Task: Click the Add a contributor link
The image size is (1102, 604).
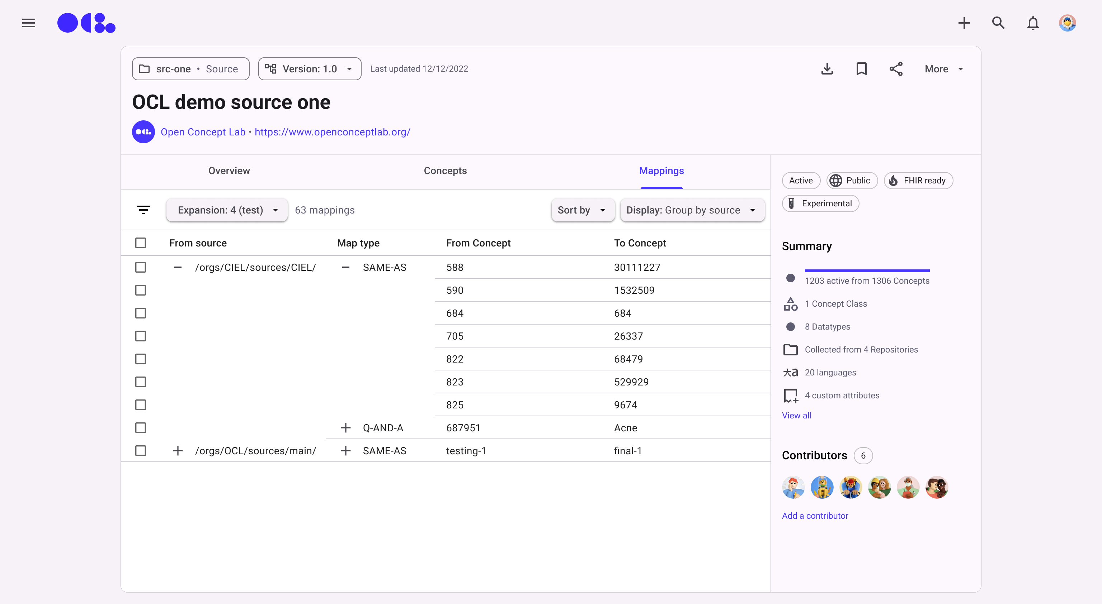Action: click(x=815, y=516)
